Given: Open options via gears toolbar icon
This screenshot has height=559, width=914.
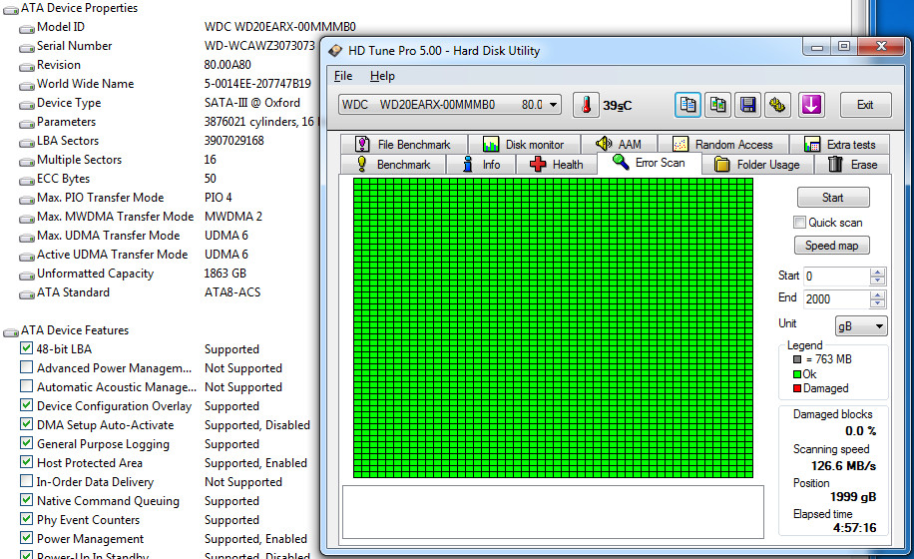Looking at the screenshot, I should pos(777,105).
